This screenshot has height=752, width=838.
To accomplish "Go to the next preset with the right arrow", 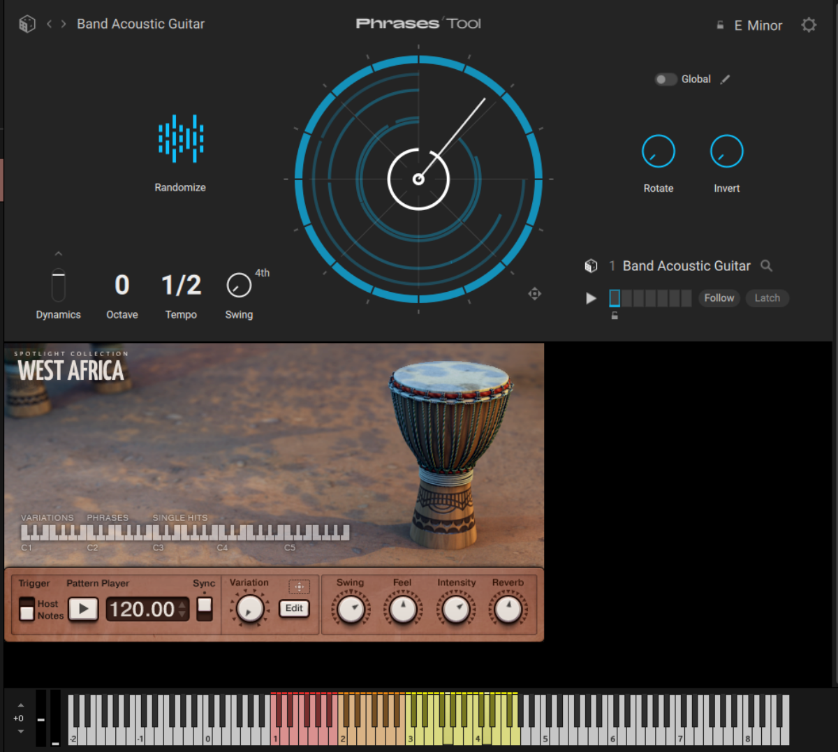I will coord(64,24).
